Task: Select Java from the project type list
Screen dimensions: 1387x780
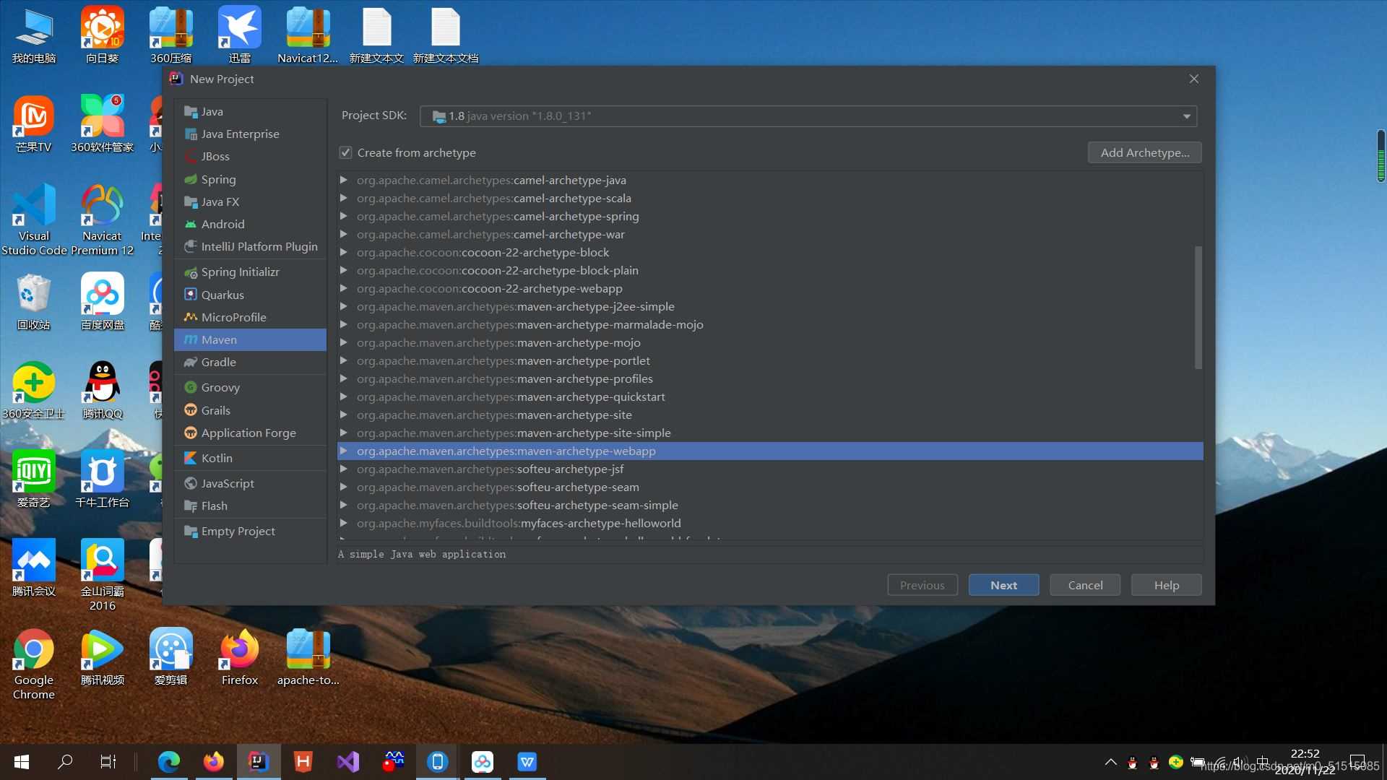Action: pos(212,111)
